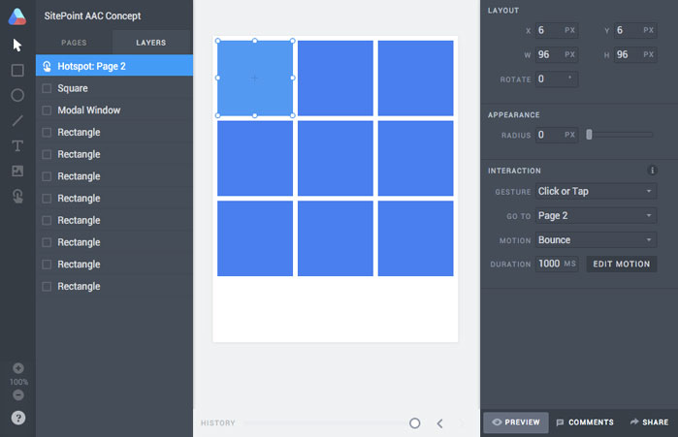Switch to the Pages tab

click(x=74, y=43)
